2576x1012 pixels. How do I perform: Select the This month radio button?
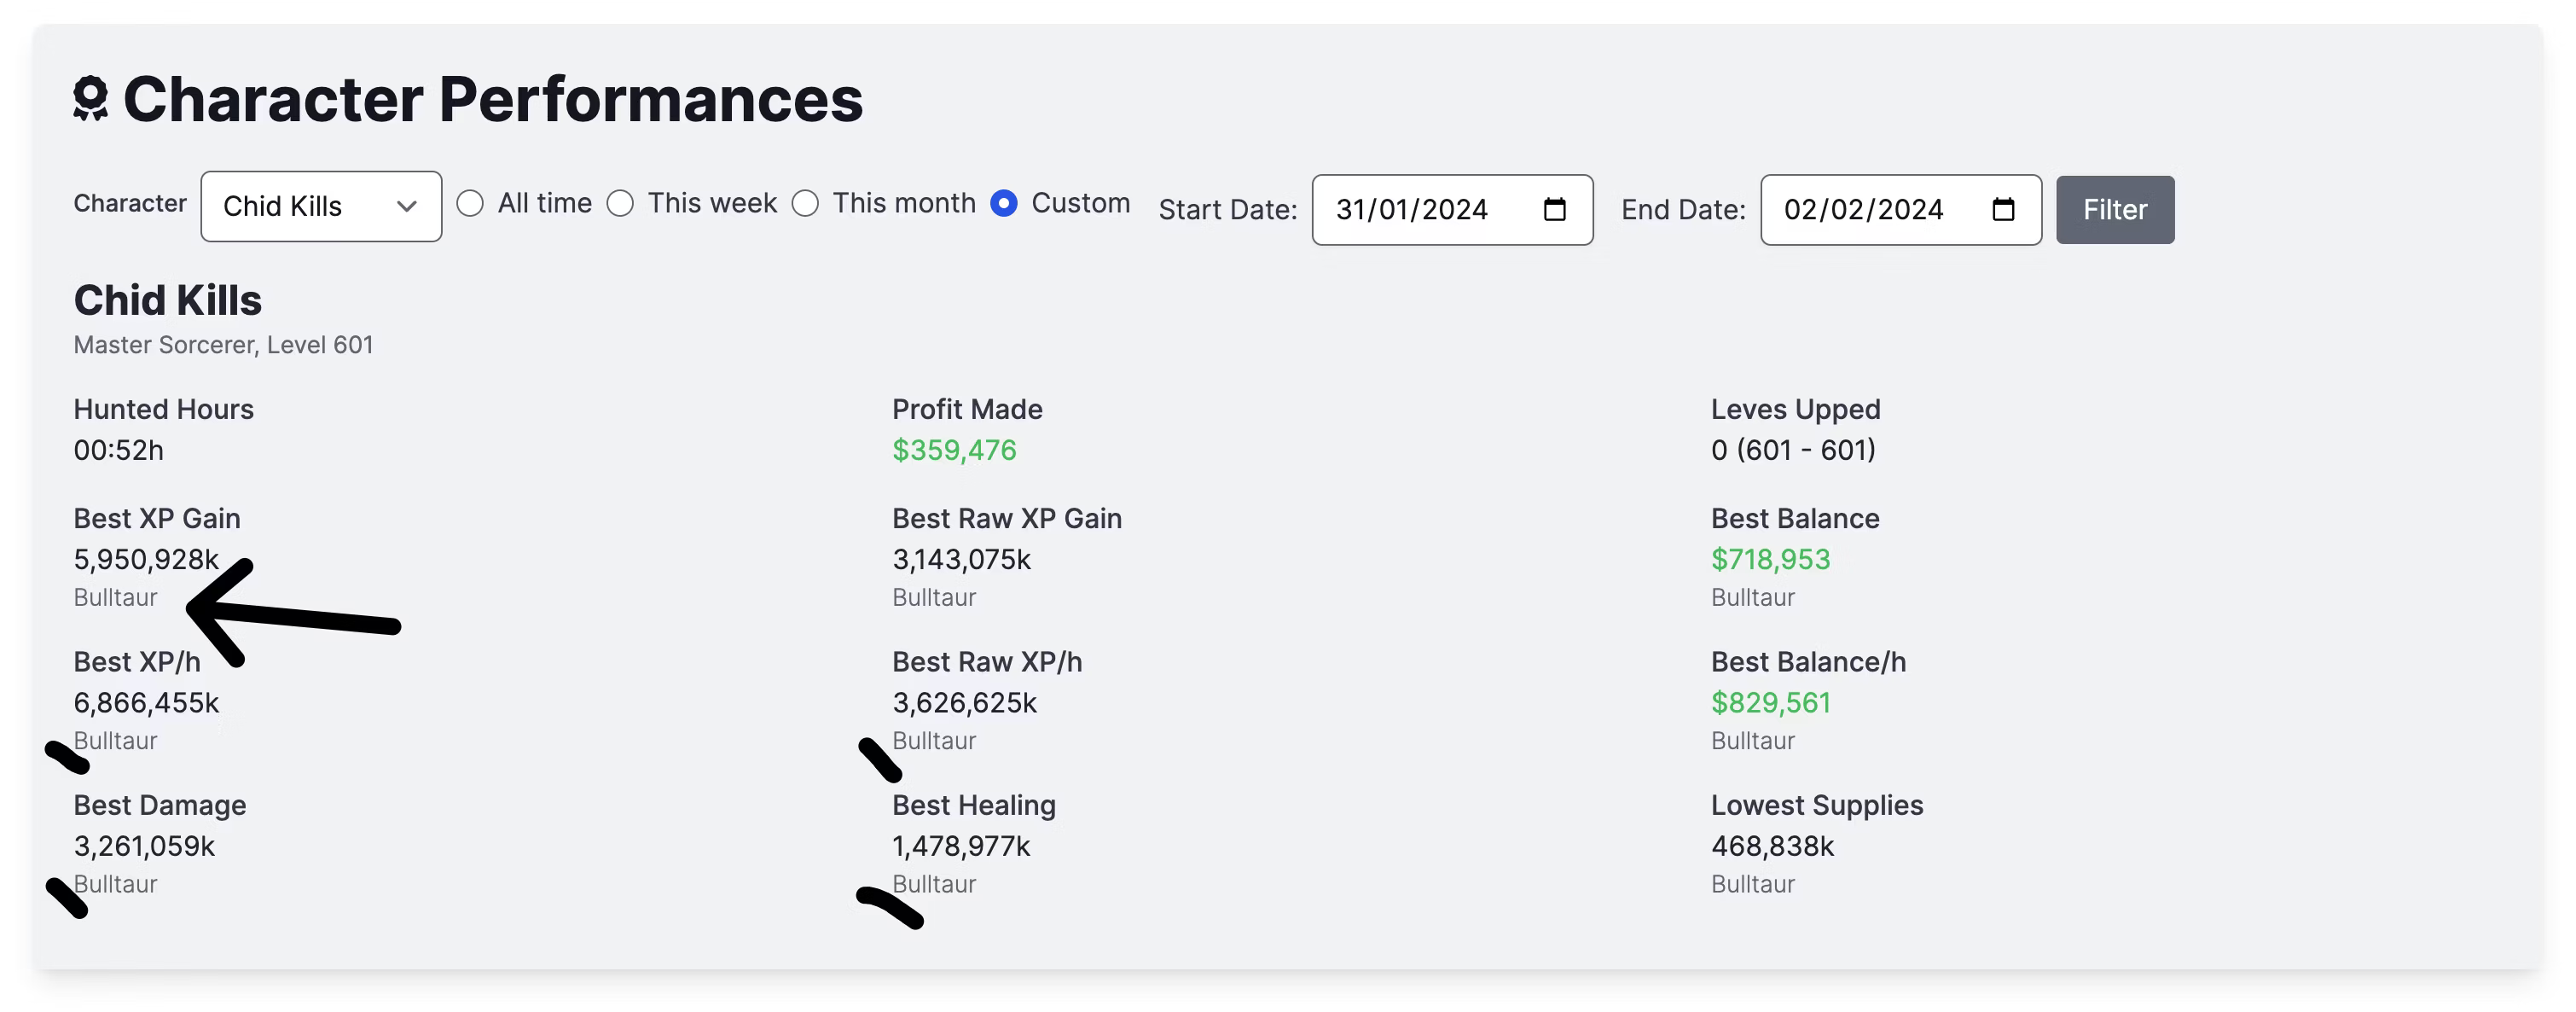(x=805, y=204)
